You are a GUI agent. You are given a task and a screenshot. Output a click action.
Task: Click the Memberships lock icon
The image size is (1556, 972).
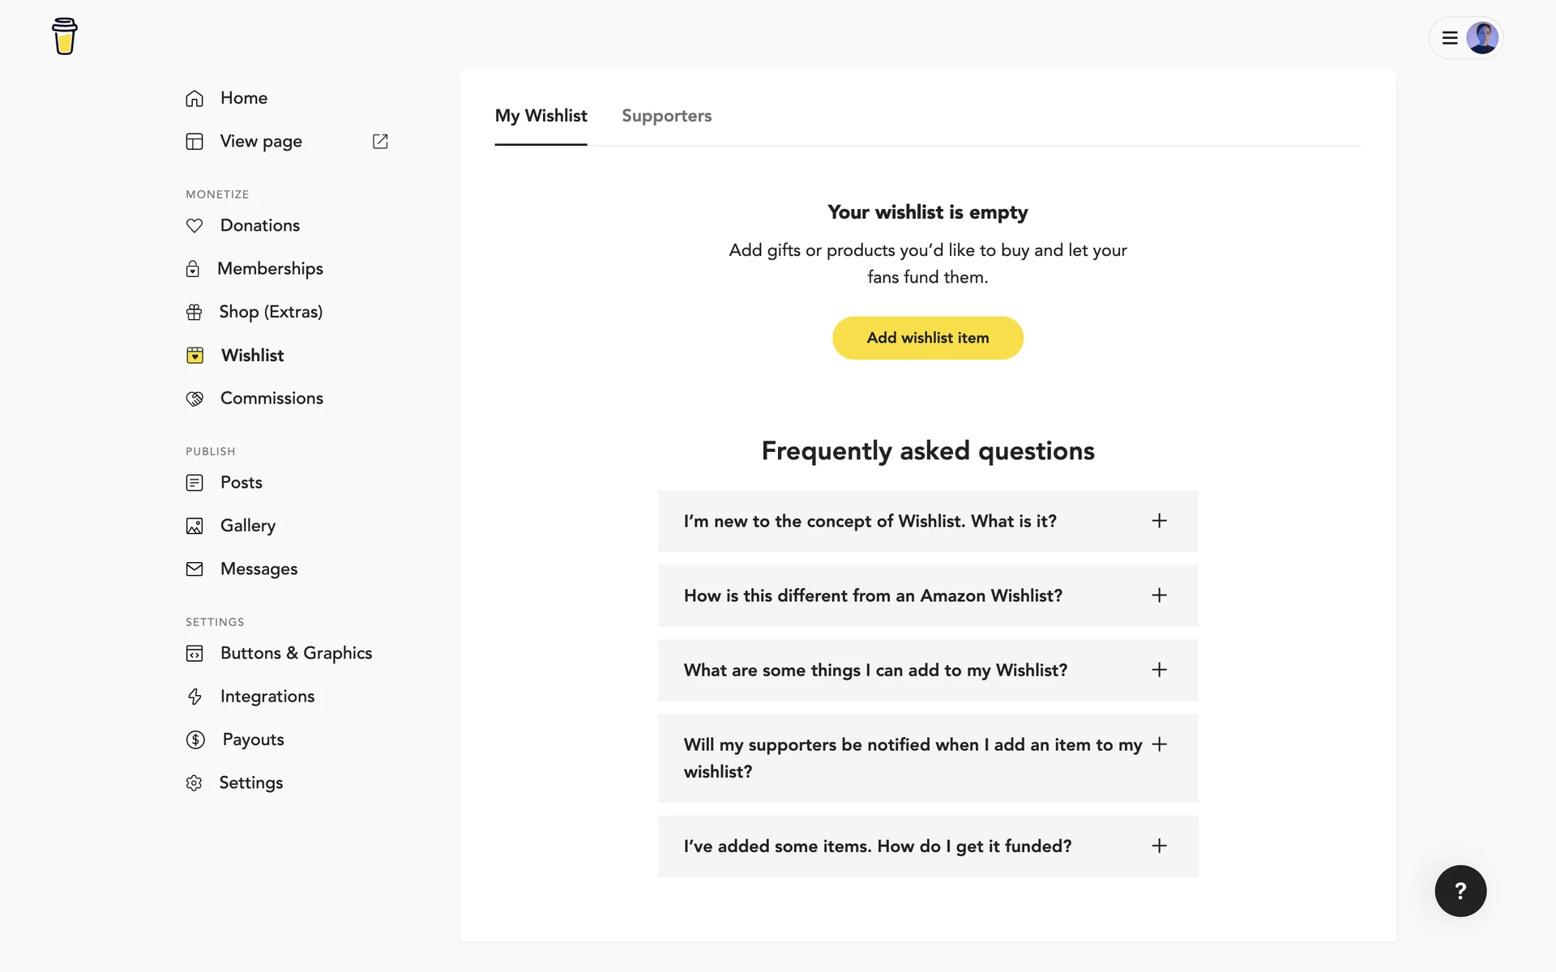pos(193,269)
